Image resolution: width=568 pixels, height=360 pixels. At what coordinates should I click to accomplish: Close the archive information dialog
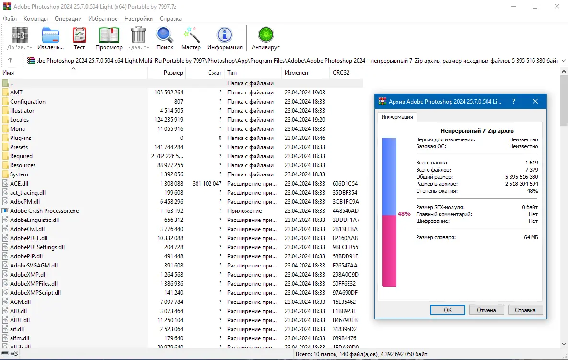(535, 102)
